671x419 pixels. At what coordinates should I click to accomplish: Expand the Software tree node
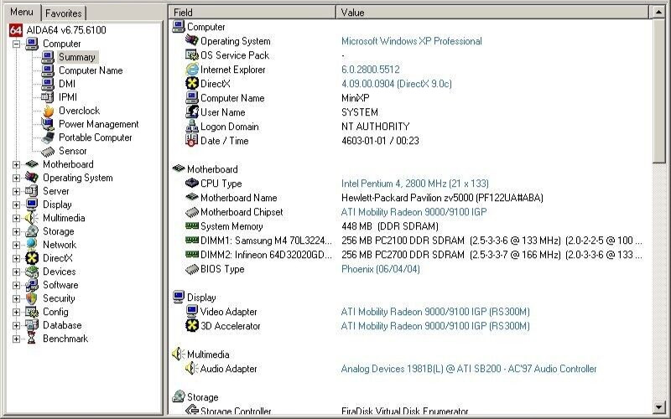[x=16, y=285]
